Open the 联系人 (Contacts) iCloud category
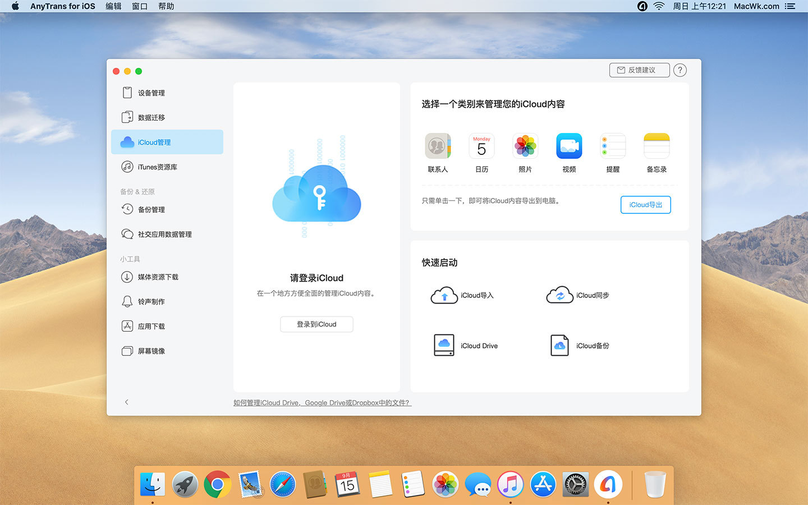Viewport: 808px width, 505px height. pos(438,146)
